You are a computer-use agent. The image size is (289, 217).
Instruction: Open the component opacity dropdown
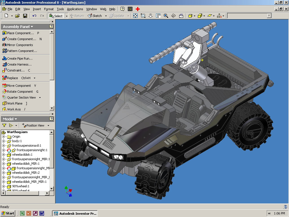(x=223, y=16)
